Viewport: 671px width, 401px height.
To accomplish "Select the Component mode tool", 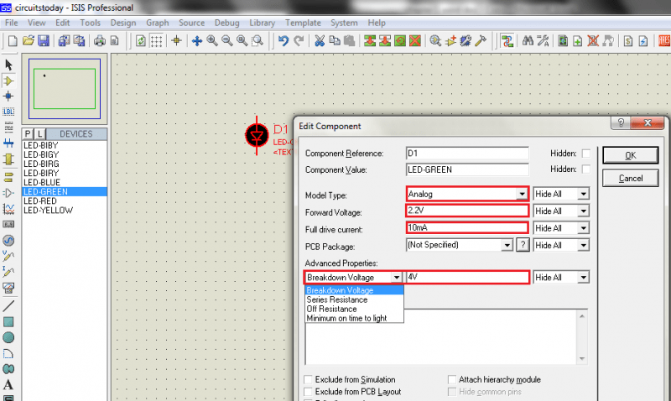I will [8, 81].
